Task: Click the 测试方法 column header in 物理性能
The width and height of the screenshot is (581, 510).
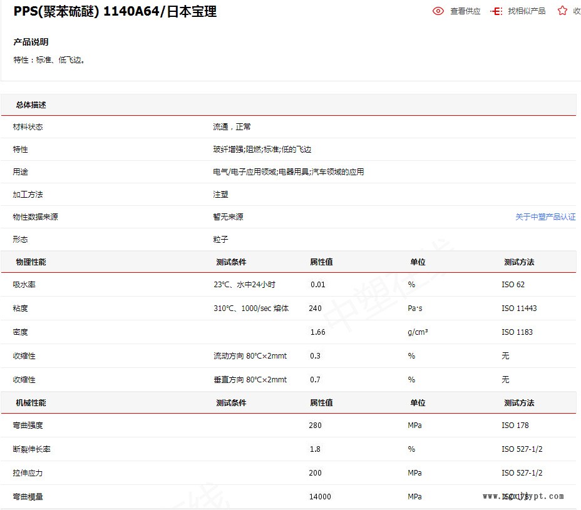Action: (x=519, y=262)
